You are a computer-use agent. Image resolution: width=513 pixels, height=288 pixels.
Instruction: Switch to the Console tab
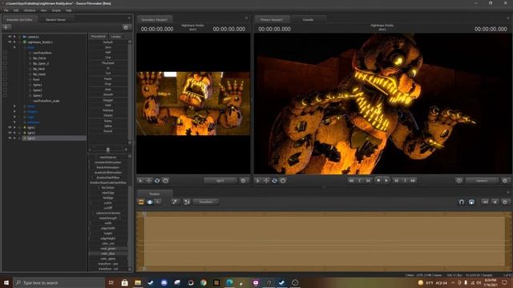click(x=308, y=19)
